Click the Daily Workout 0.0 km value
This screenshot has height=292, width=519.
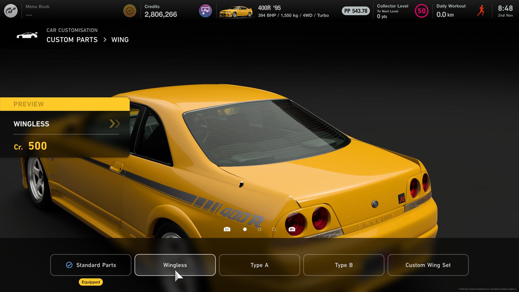click(x=445, y=15)
